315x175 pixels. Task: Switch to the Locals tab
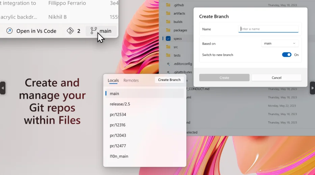pos(113,81)
